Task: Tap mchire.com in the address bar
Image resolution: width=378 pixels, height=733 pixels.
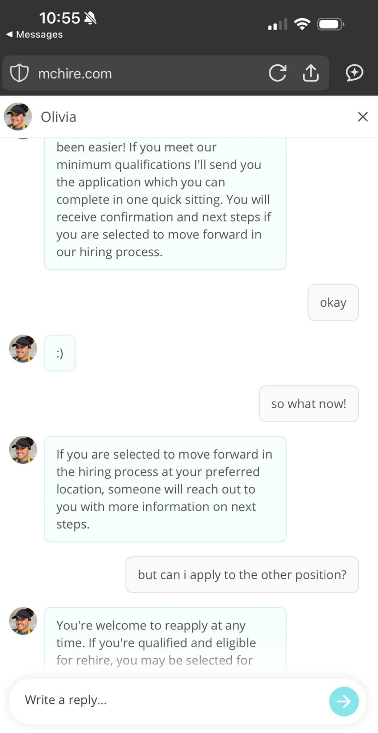Action: coord(75,73)
